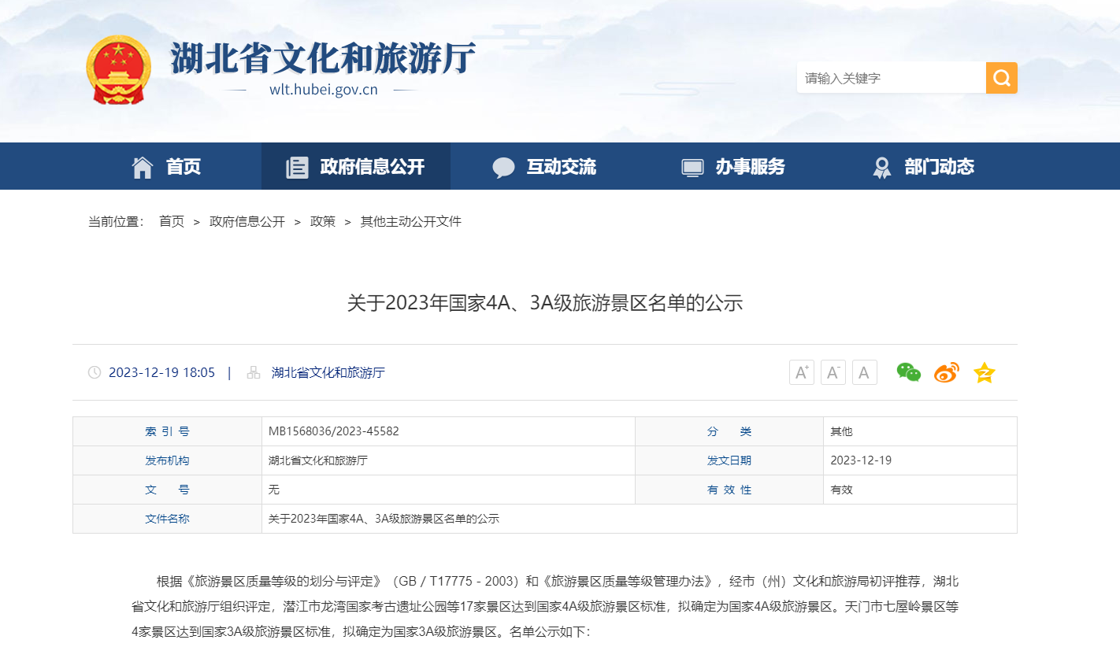Open the 首页 navigation tab
This screenshot has width=1120, height=647.
click(166, 166)
